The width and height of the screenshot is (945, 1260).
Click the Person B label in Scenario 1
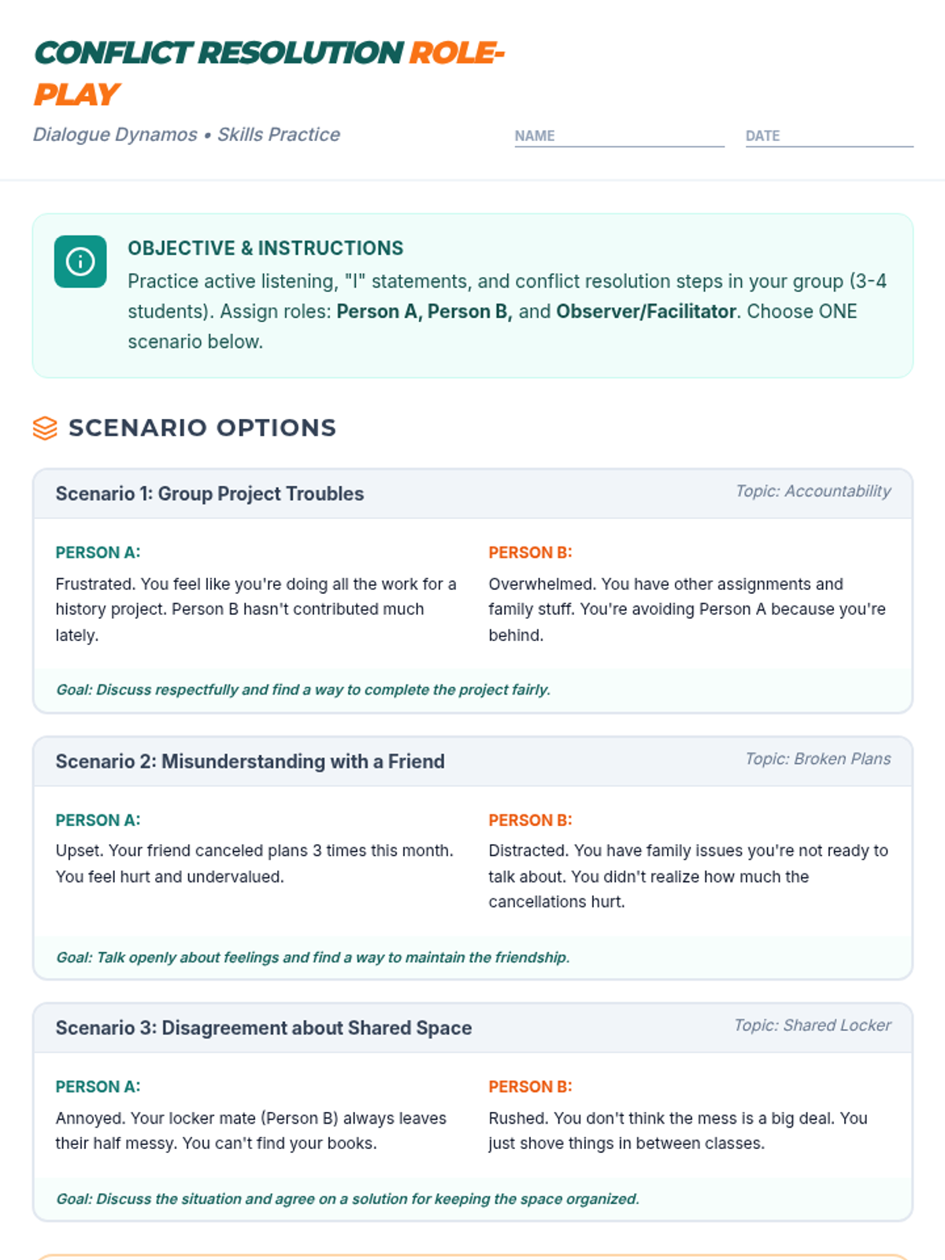point(530,553)
